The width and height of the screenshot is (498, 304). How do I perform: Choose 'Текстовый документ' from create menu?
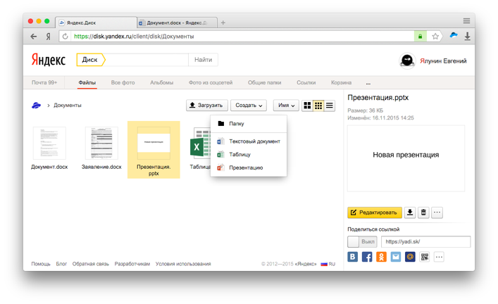click(x=249, y=141)
